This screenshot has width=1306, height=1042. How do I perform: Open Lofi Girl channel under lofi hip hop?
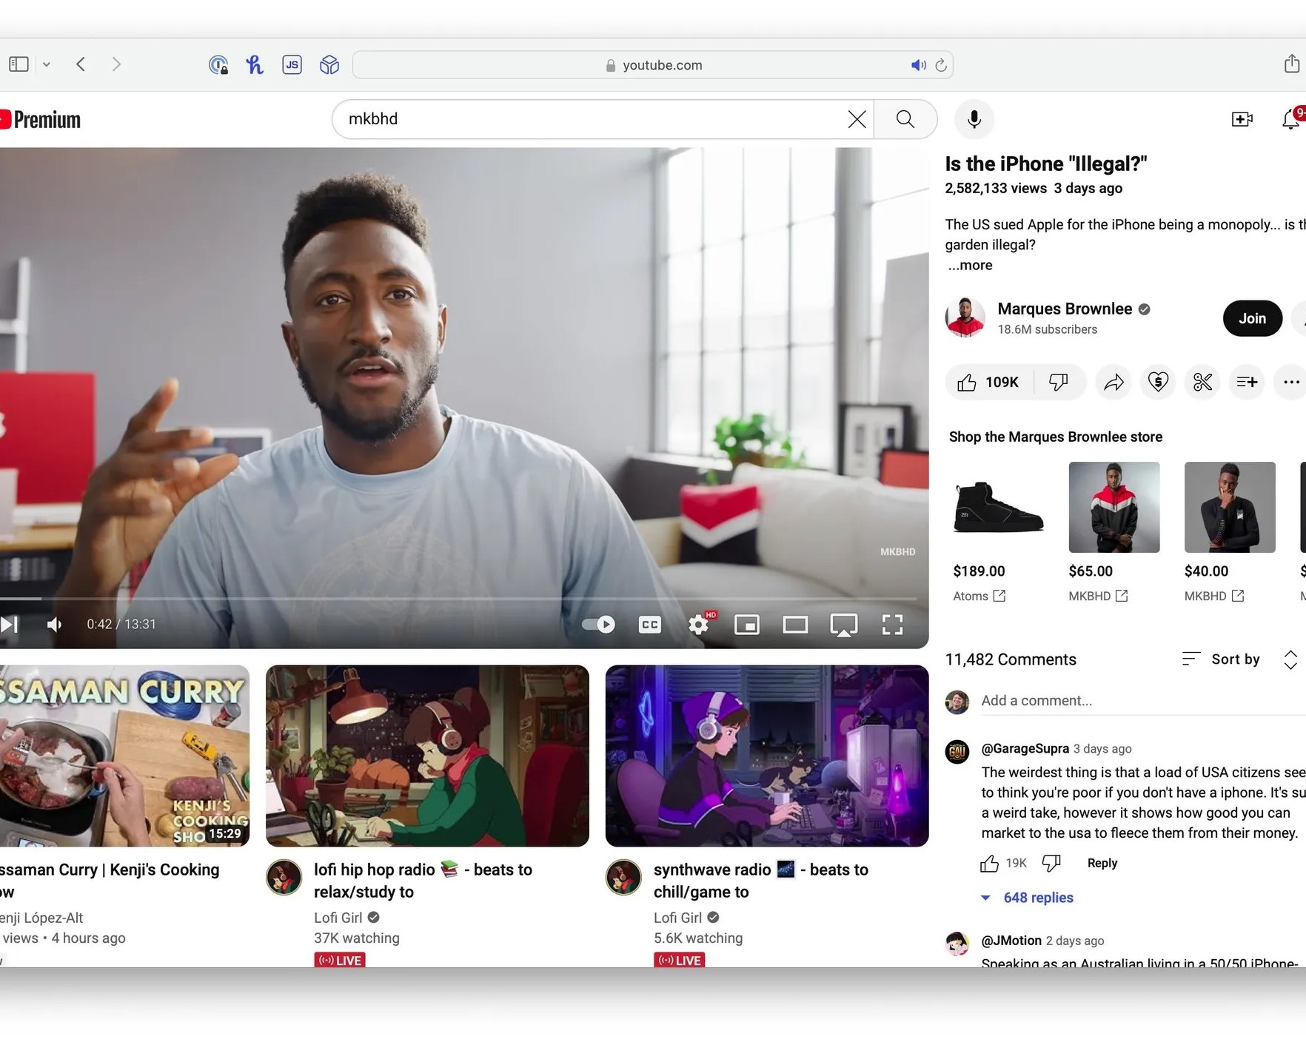[x=338, y=918]
